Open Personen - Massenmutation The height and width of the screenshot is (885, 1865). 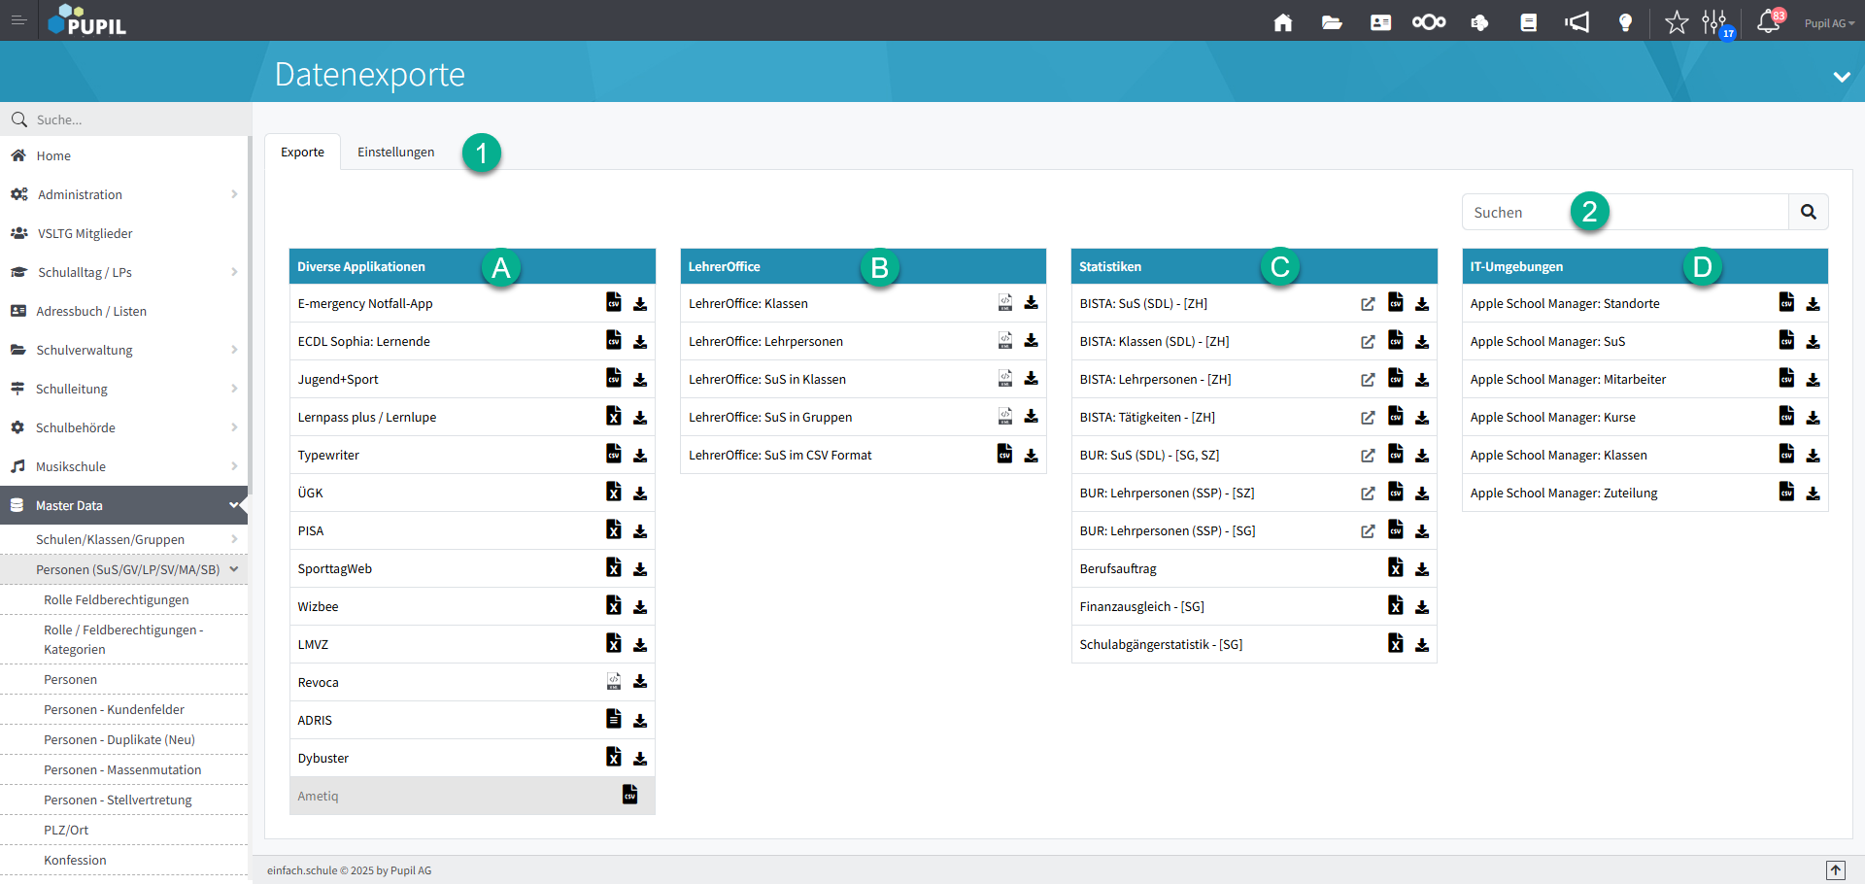[123, 769]
